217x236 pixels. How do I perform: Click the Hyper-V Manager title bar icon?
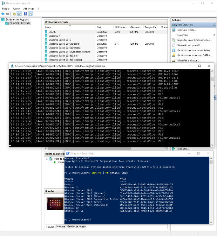3,3
